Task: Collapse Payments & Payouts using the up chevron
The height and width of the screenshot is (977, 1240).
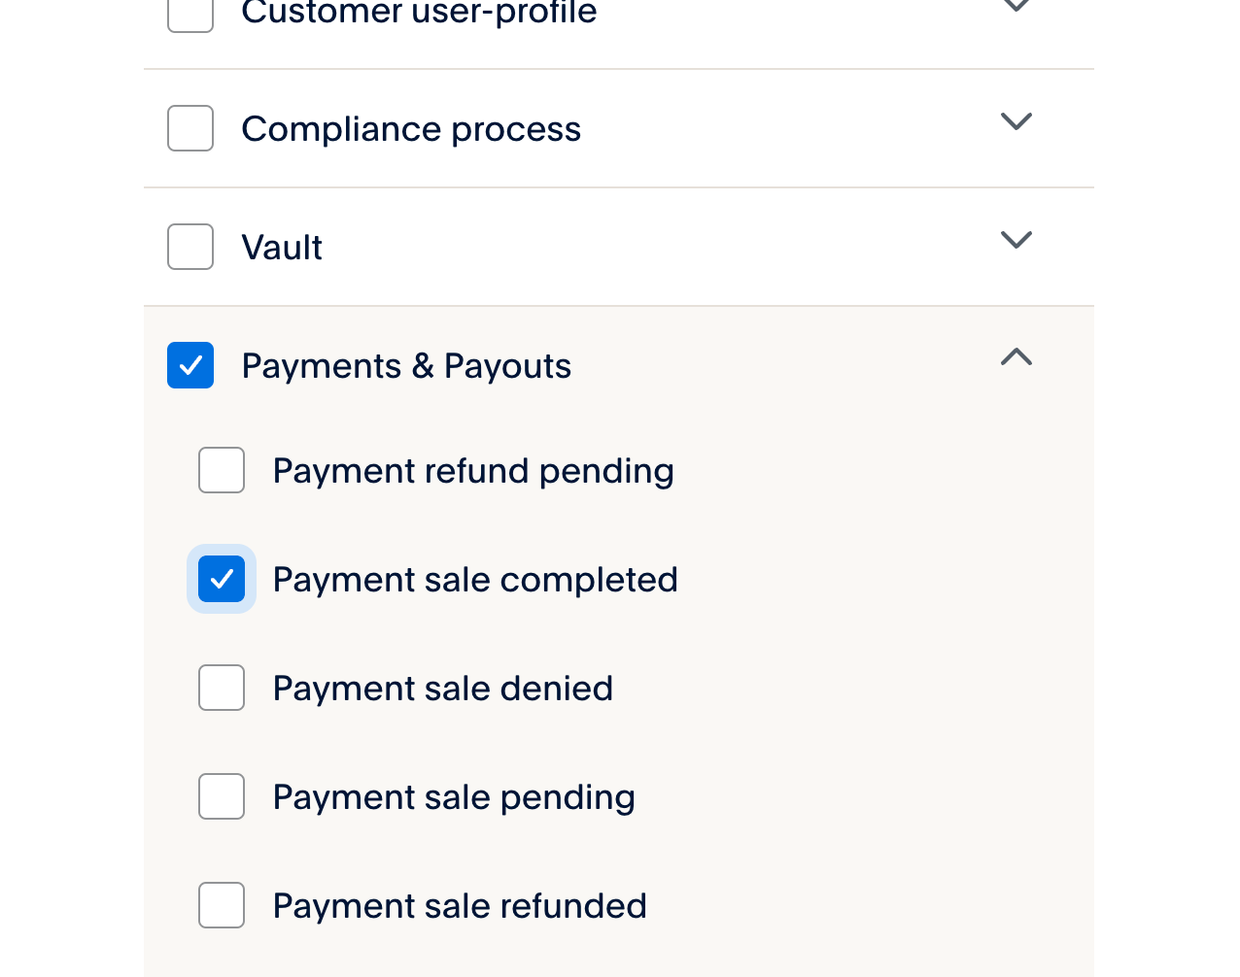Action: (x=1016, y=357)
